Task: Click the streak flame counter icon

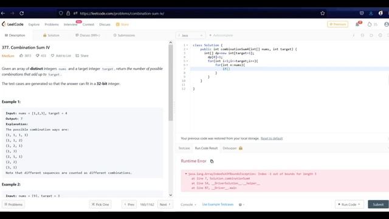Action: 370,24
